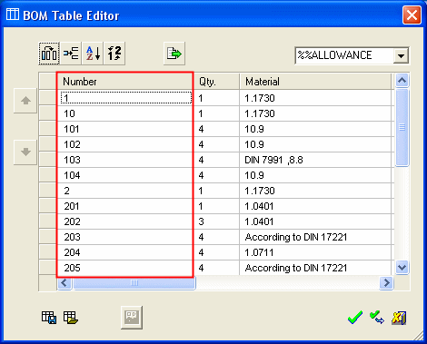The width and height of the screenshot is (427, 344).
Task: Click the open table layout folder icon
Action: (x=71, y=318)
